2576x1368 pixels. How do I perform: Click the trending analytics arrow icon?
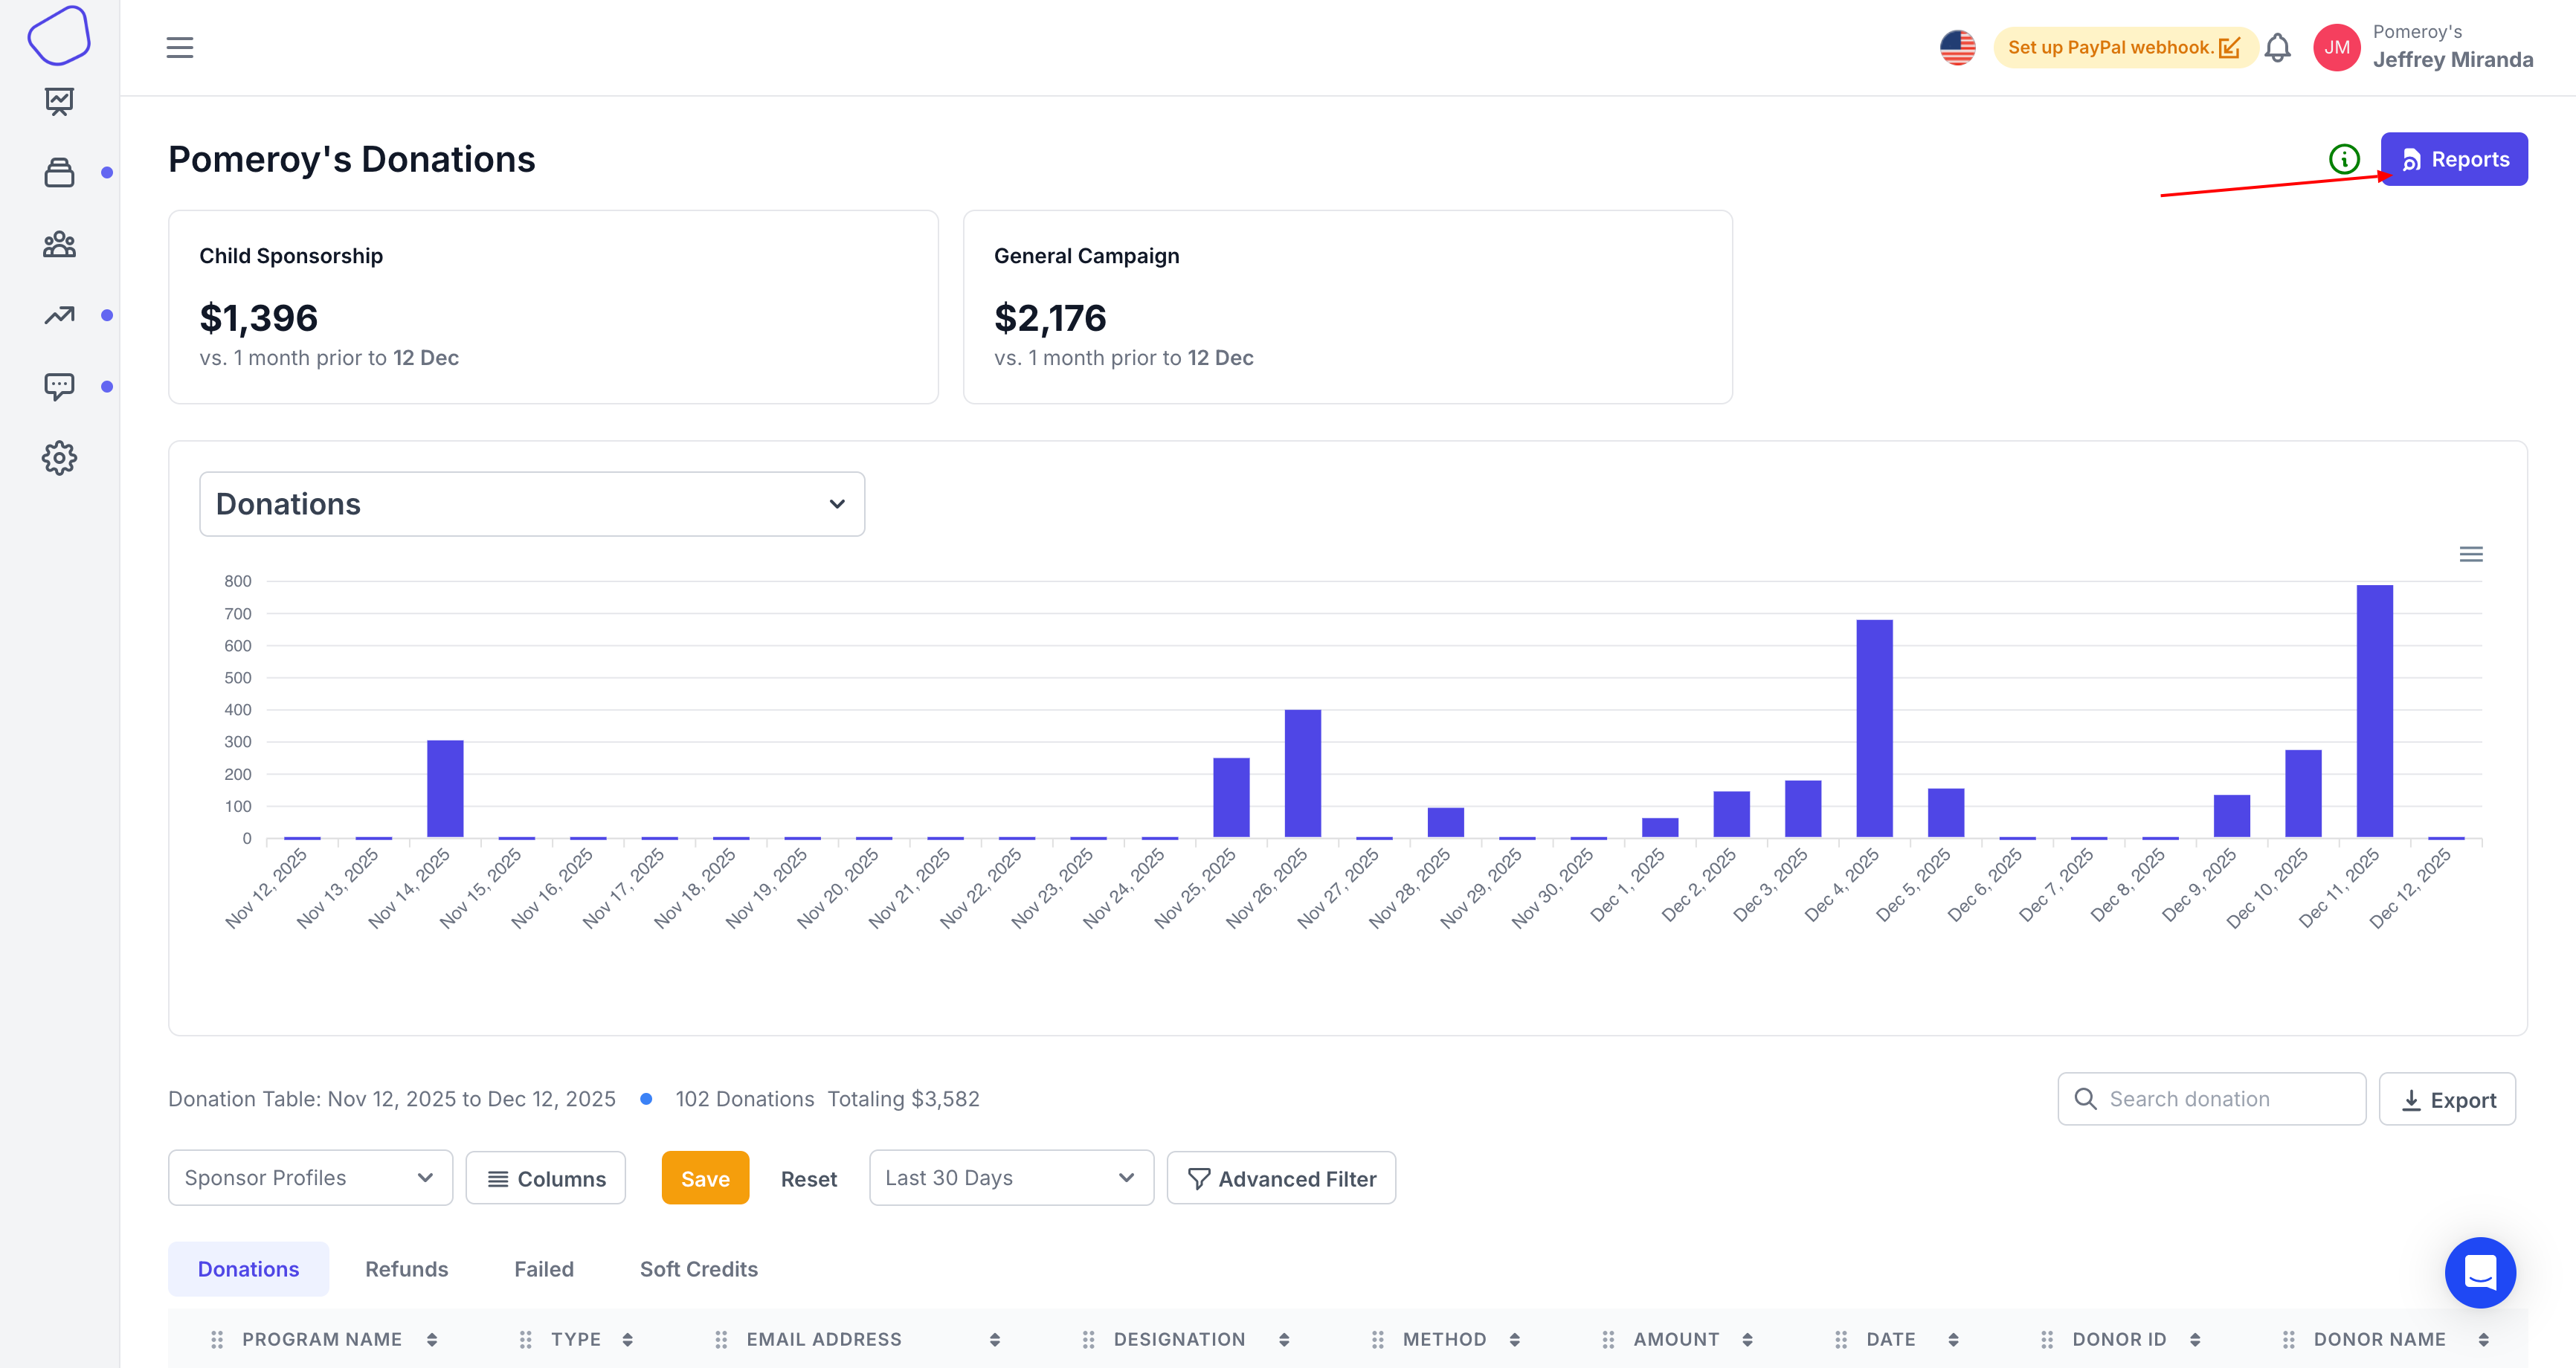tap(59, 315)
